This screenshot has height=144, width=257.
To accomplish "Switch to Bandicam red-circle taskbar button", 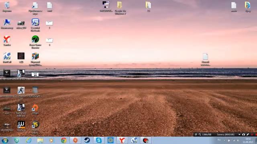I will [x=145, y=140].
